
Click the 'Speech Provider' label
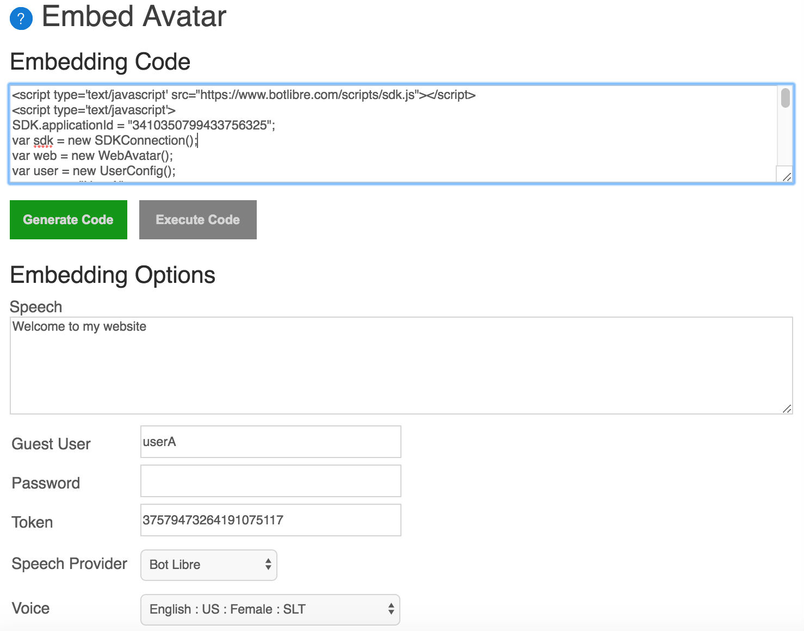69,564
